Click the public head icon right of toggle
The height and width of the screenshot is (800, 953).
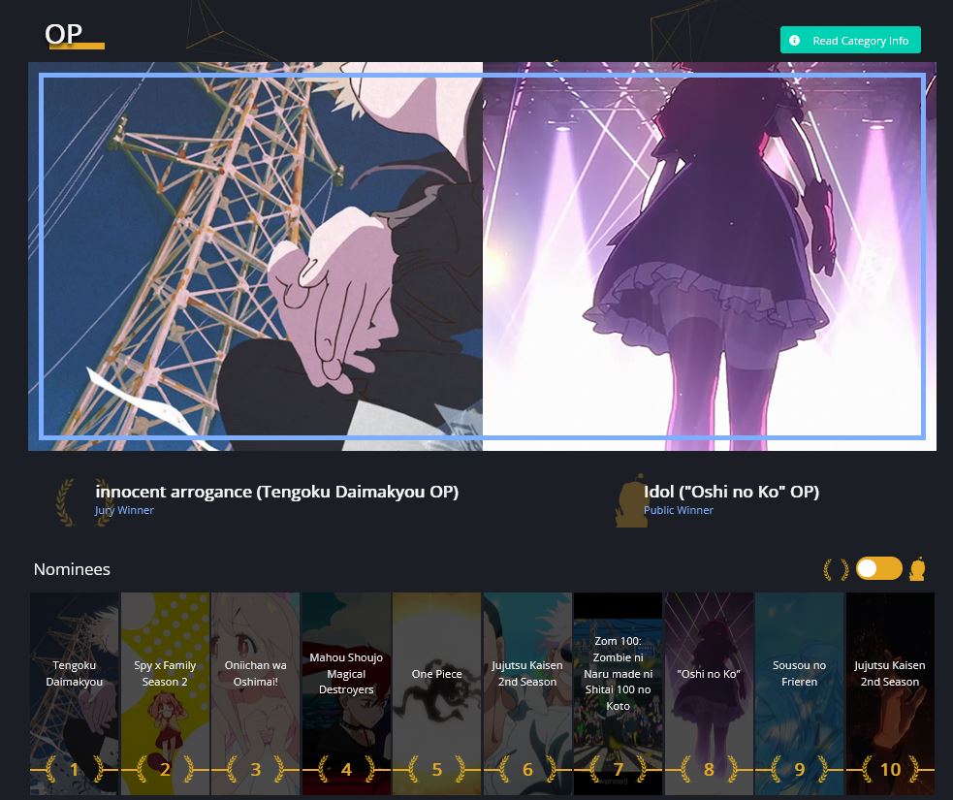(x=917, y=568)
